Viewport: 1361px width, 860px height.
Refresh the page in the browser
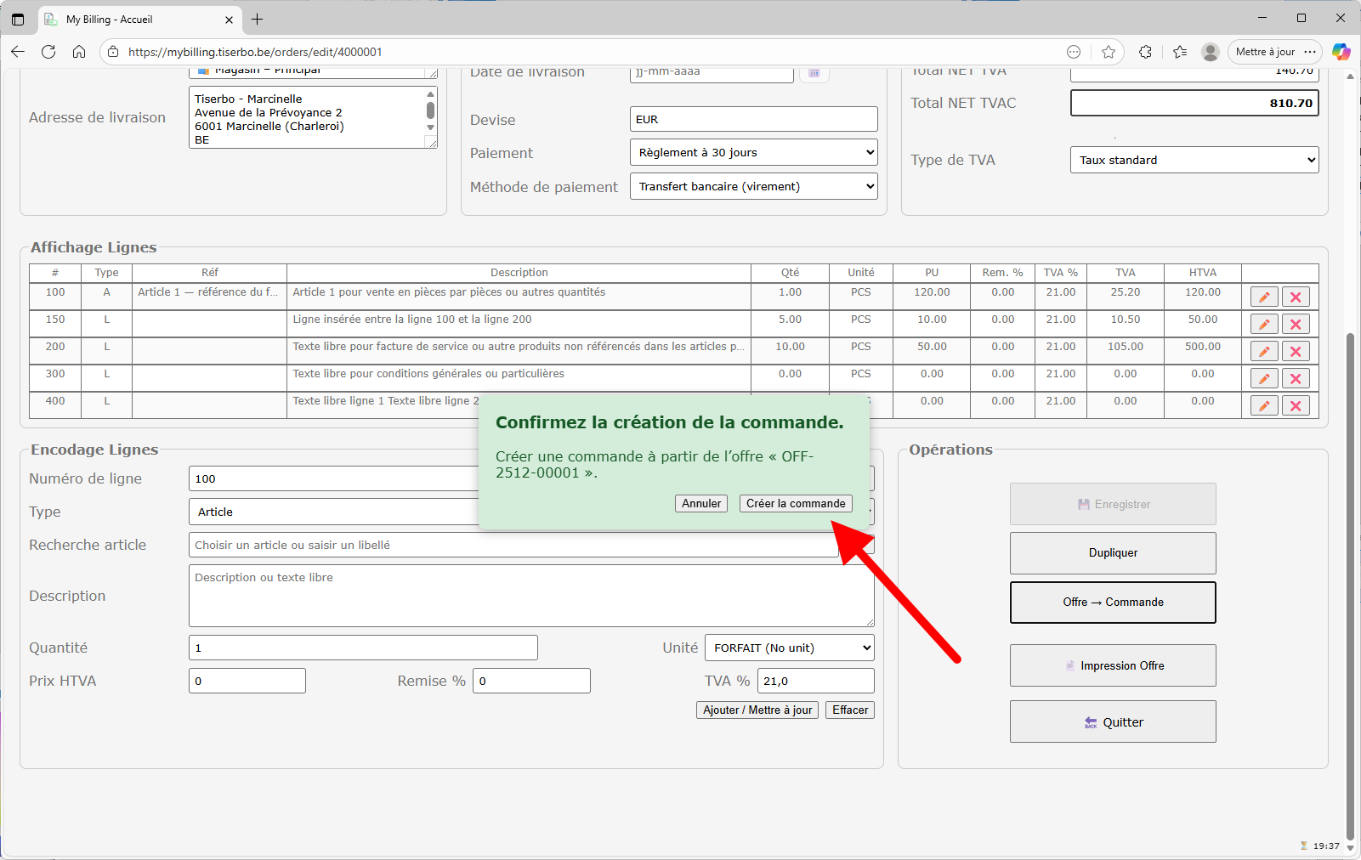[x=48, y=52]
